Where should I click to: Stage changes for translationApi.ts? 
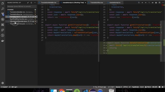point(33,17)
